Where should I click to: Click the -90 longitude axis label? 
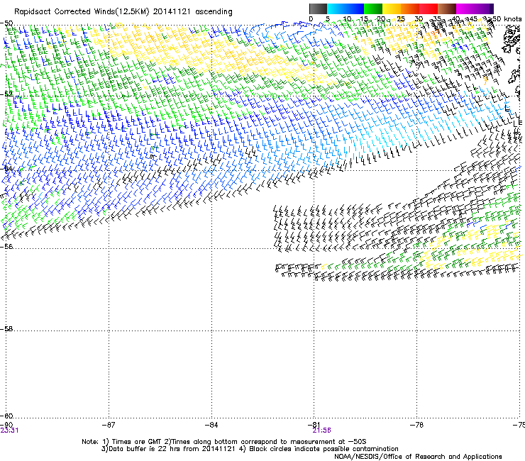pyautogui.click(x=6, y=425)
